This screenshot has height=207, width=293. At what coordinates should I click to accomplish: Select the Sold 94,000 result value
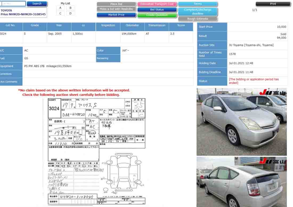click(x=282, y=36)
